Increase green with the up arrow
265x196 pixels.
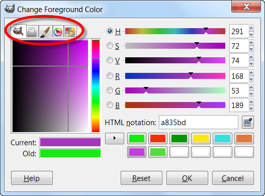pyautogui.click(x=251, y=87)
